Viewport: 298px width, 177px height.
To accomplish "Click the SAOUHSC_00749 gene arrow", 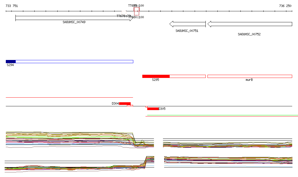I will click(x=74, y=18).
